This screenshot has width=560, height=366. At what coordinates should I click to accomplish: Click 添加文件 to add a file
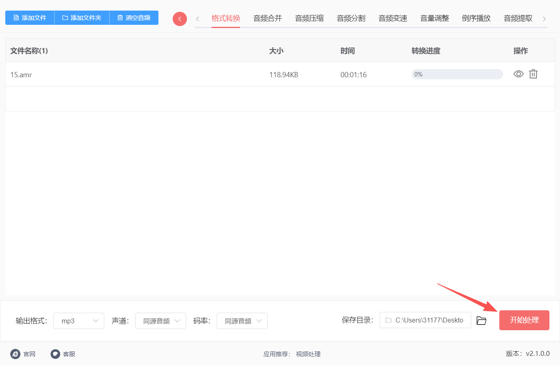[30, 18]
